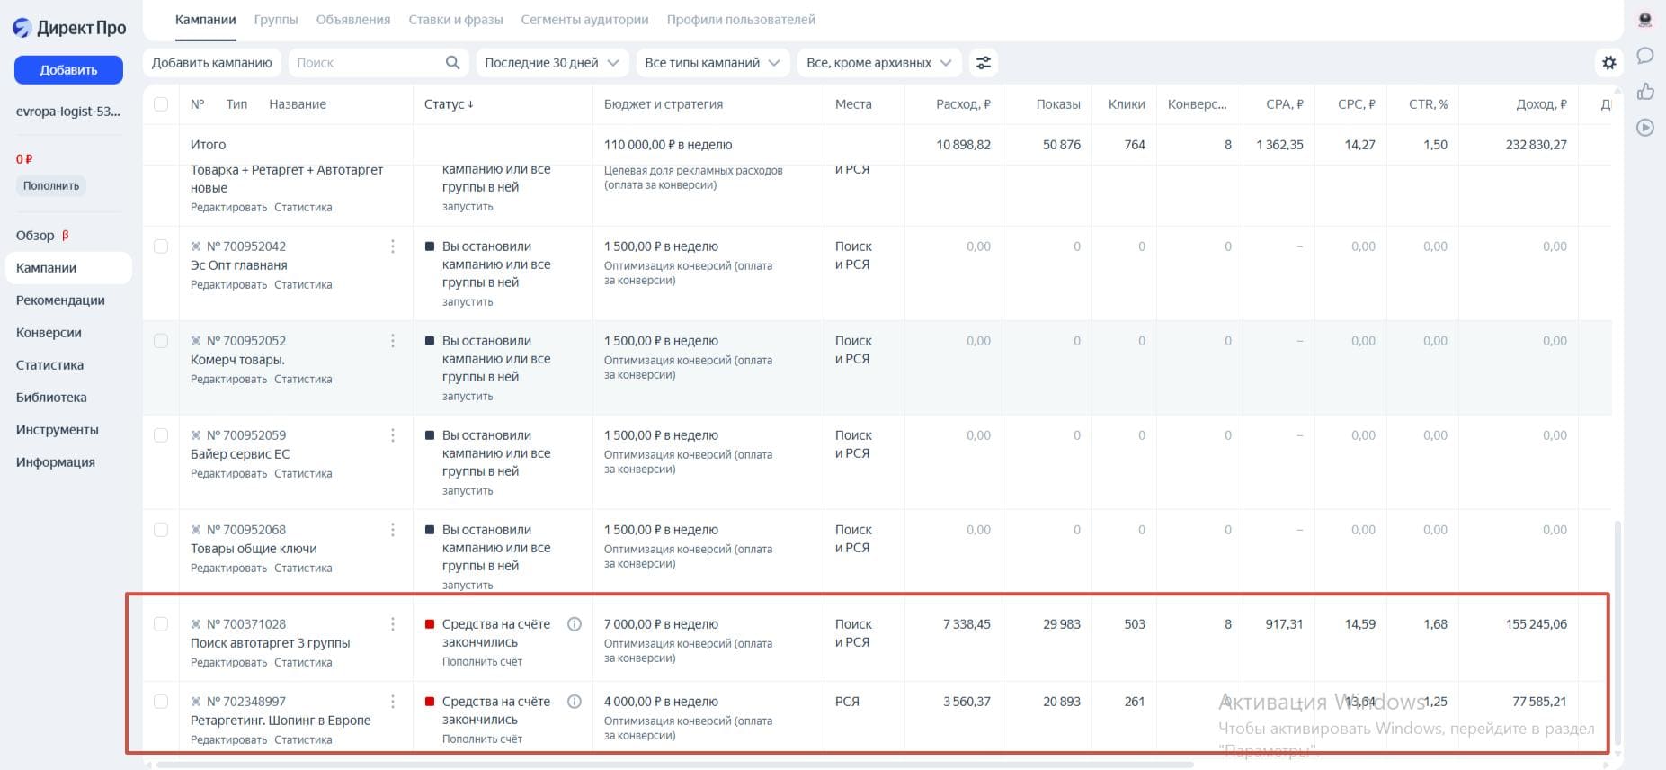Image resolution: width=1666 pixels, height=770 pixels.
Task: Sort by the Клики column header
Action: coord(1127,104)
